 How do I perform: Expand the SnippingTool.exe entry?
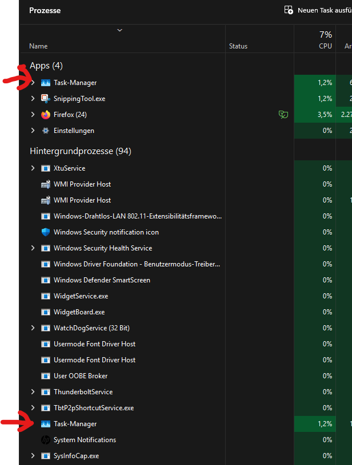33,99
